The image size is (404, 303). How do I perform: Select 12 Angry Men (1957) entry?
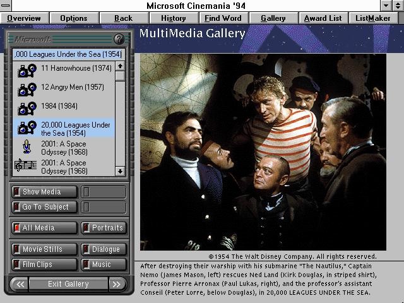pos(64,90)
